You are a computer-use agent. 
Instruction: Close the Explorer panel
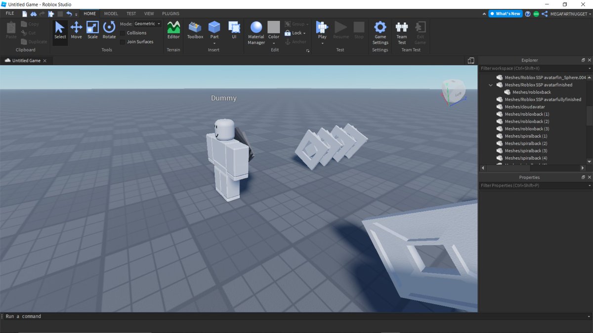589,60
